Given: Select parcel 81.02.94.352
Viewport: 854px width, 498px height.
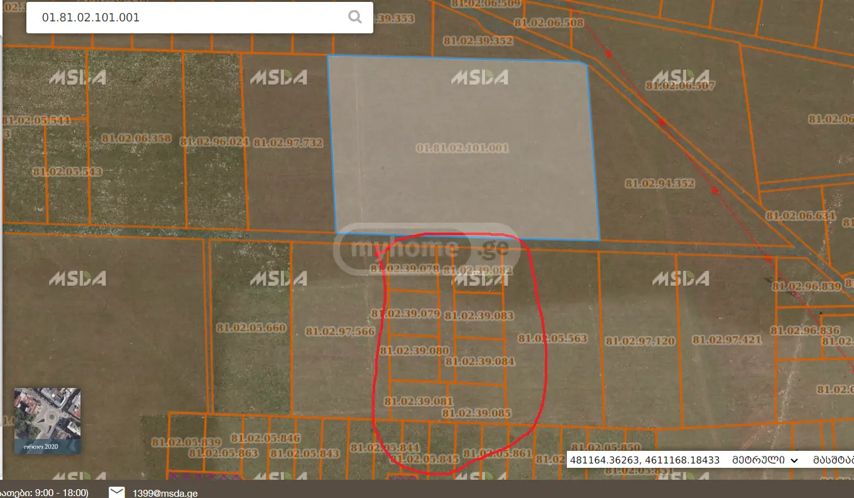Looking at the screenshot, I should pos(659,184).
